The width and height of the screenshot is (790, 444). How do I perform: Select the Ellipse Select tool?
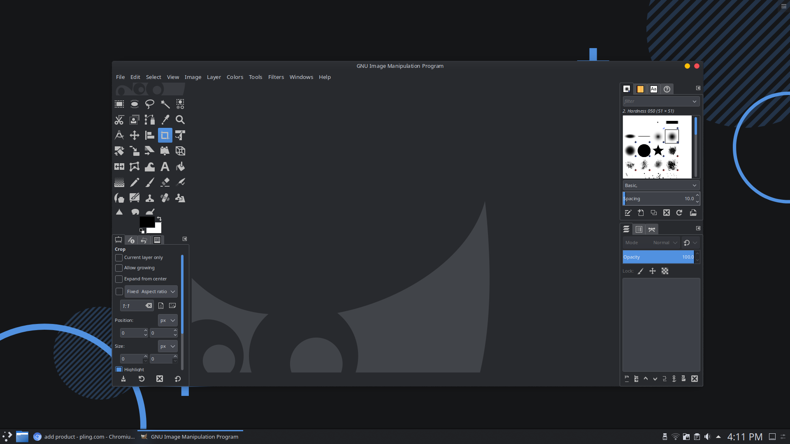pyautogui.click(x=135, y=104)
